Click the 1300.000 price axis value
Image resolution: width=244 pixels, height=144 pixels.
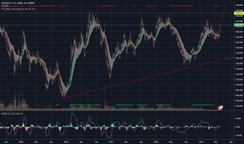point(239,32)
